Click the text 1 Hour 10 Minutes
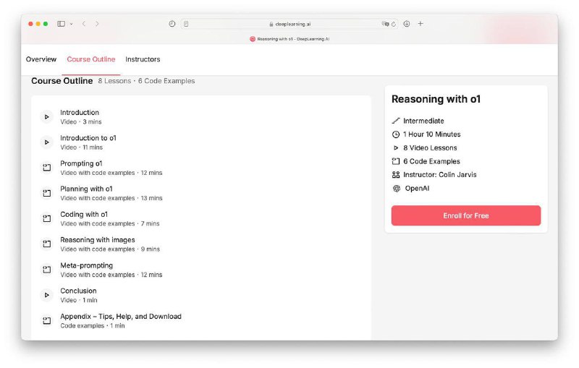 (431, 134)
